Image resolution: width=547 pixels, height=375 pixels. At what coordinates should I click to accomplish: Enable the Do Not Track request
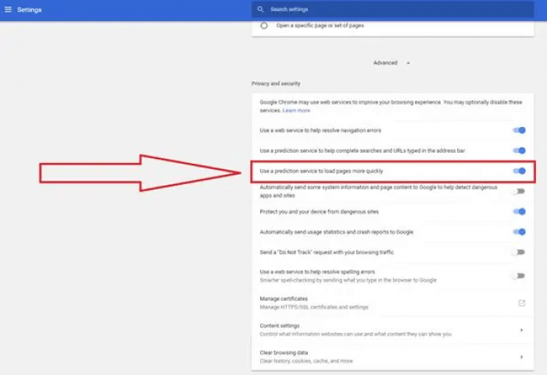click(x=518, y=252)
